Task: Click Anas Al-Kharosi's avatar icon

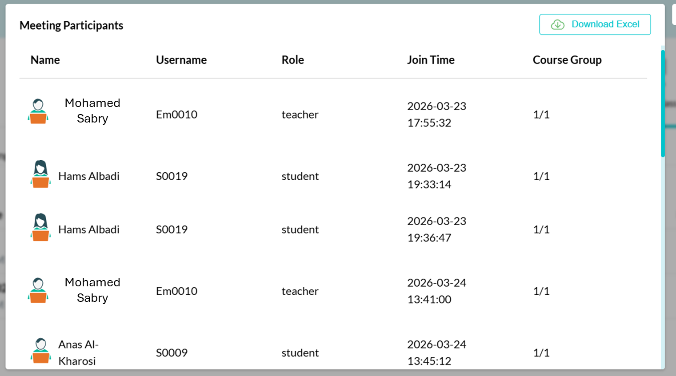Action: coord(40,351)
